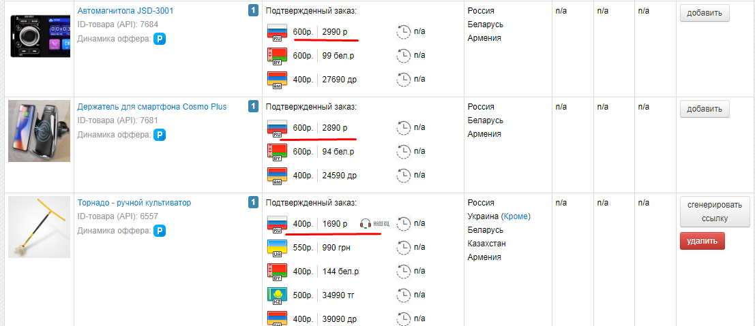Click the Russian flag in Автомагнитола row

[x=277, y=32]
